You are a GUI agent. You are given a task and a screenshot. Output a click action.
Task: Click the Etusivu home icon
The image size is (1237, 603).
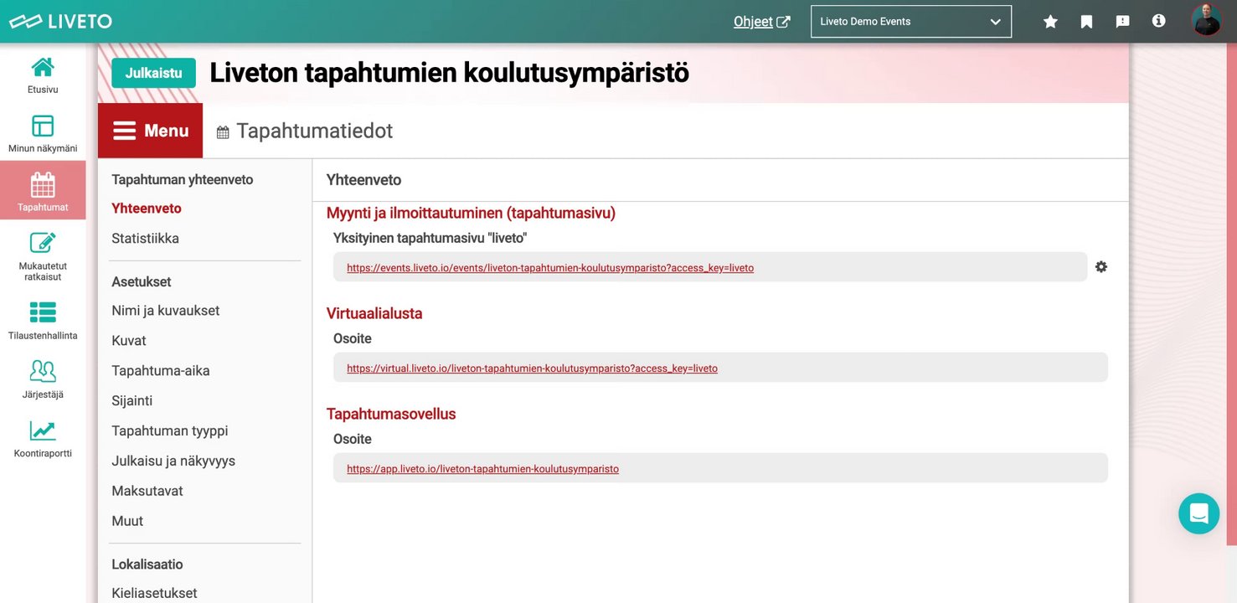[43, 67]
